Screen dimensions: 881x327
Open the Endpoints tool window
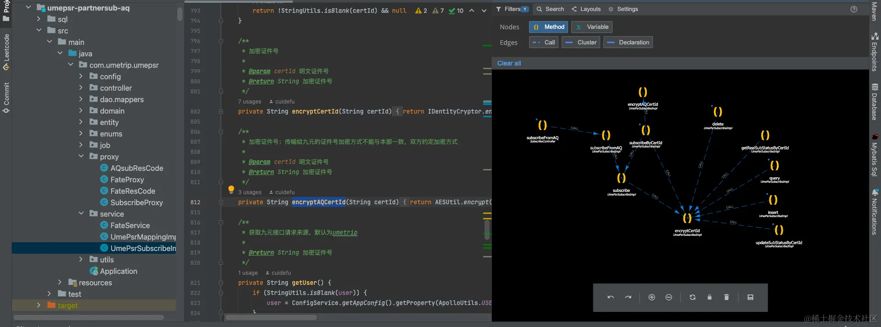[x=875, y=52]
